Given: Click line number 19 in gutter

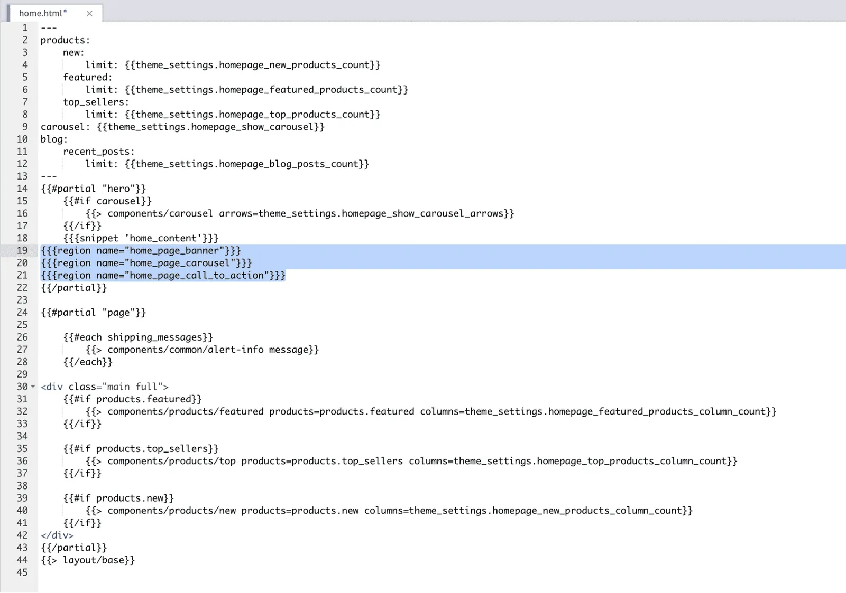Looking at the screenshot, I should coord(22,250).
